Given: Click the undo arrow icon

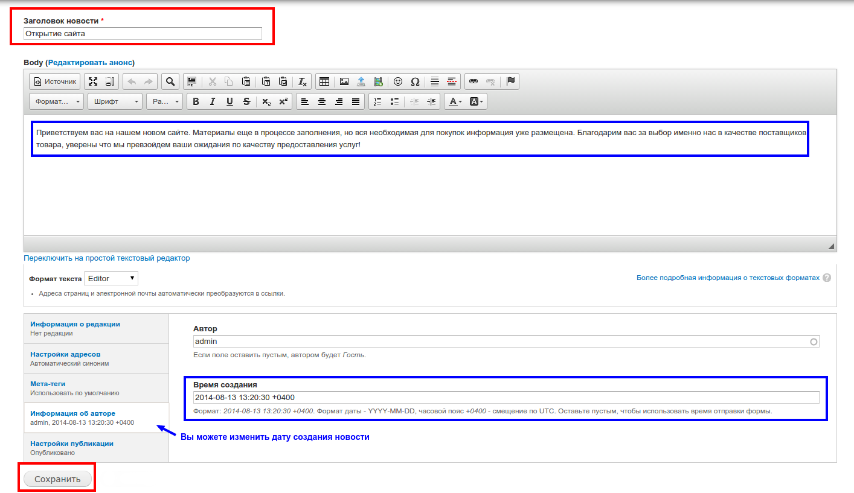Looking at the screenshot, I should click(x=132, y=81).
